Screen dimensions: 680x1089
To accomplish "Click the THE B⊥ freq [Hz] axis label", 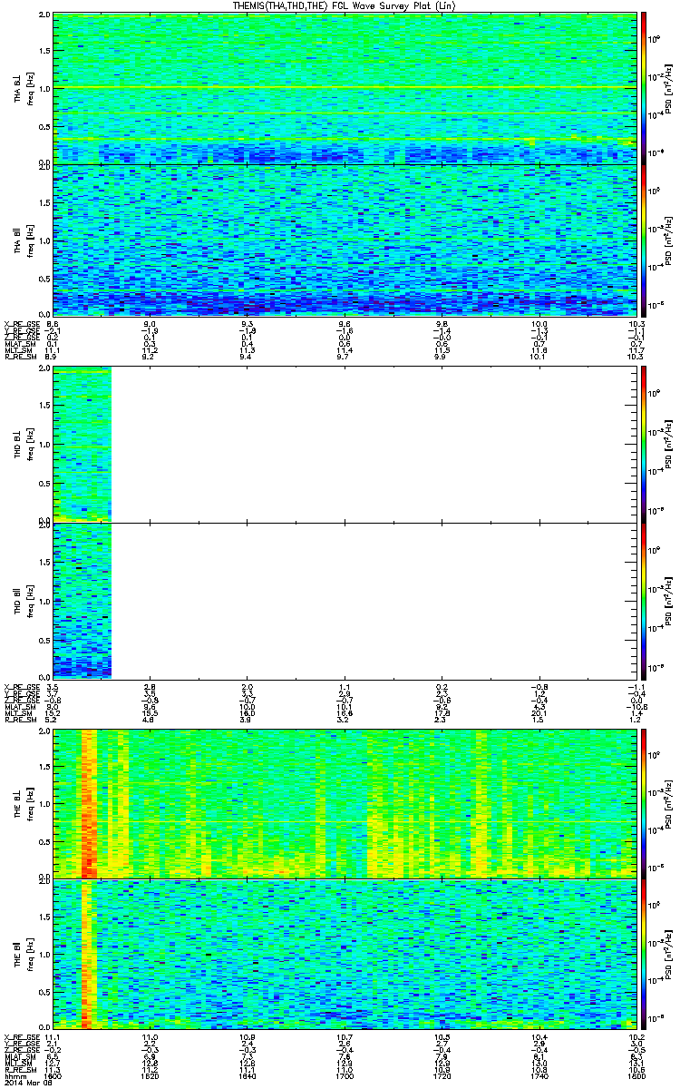I will (31, 804).
